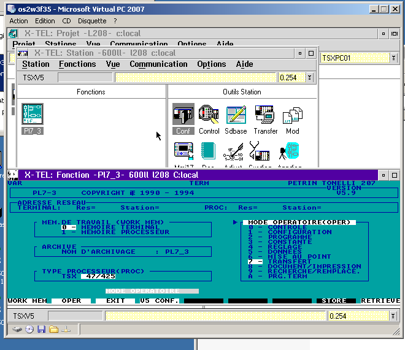Screen dimensions: 405x350
Task: Open the Control tool icon
Action: pos(209,115)
